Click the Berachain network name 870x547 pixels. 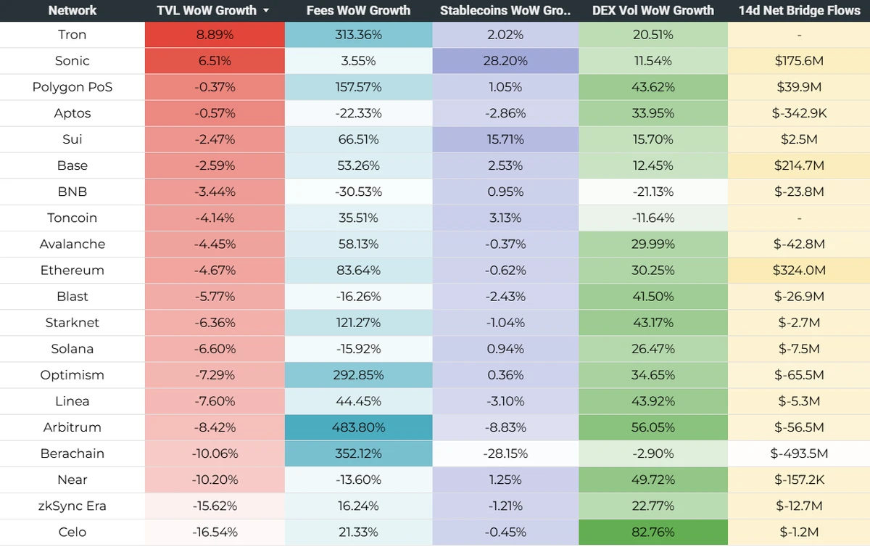pos(72,453)
